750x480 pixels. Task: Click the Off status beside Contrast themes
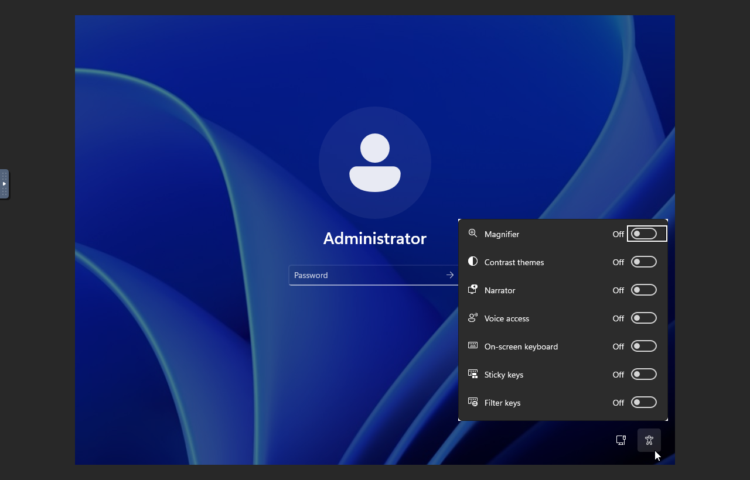pos(618,262)
